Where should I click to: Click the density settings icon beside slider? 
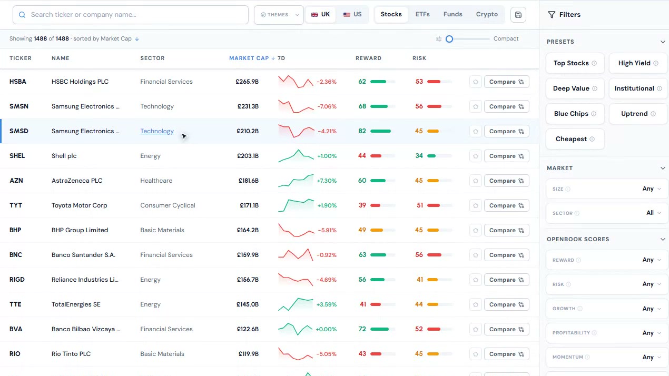click(439, 39)
